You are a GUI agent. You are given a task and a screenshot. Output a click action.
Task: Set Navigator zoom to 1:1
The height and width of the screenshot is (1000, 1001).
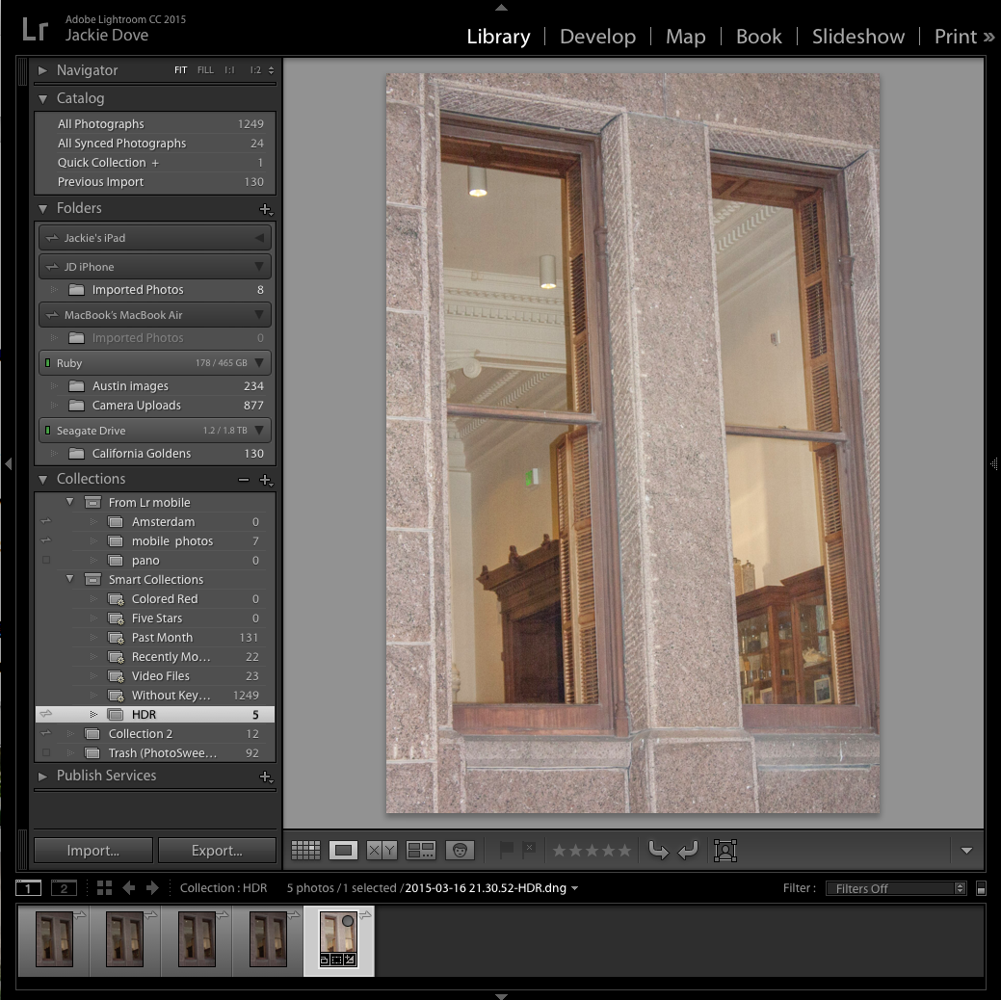229,70
